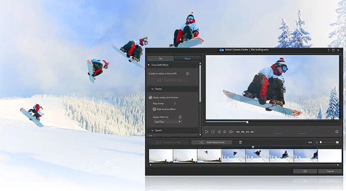The width and height of the screenshot is (346, 191).
Task: Click the Play button under the preview
Action: (x=207, y=132)
